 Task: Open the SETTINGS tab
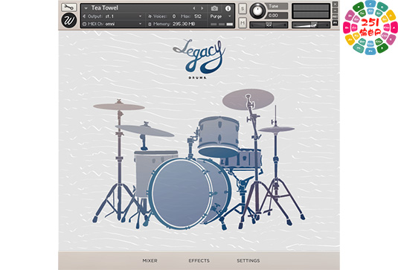click(x=248, y=260)
